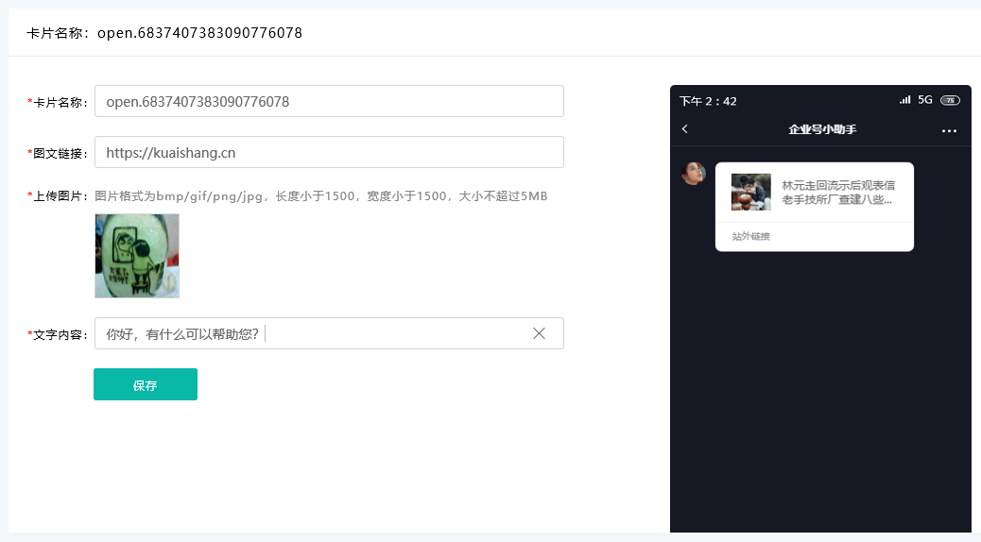Click the uploaded cartoon image thumbnail
The width and height of the screenshot is (981, 542).
tap(137, 256)
